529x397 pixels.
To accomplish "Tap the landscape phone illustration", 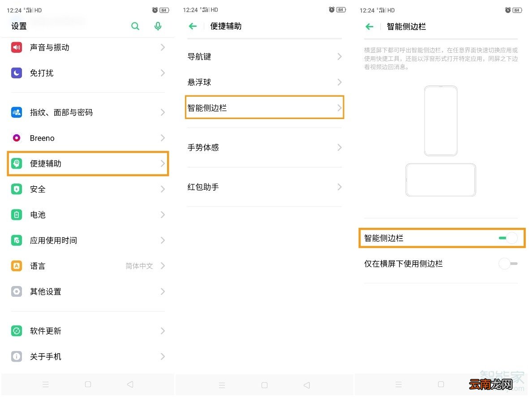I will click(441, 180).
